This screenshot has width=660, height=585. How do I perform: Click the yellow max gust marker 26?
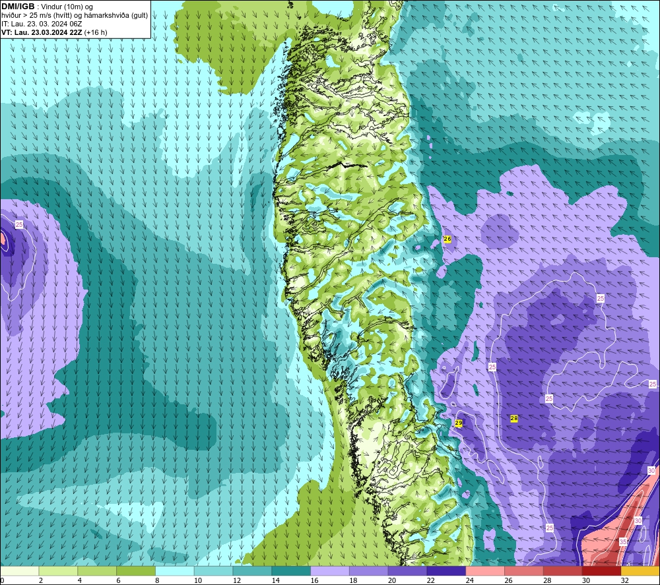pos(447,239)
